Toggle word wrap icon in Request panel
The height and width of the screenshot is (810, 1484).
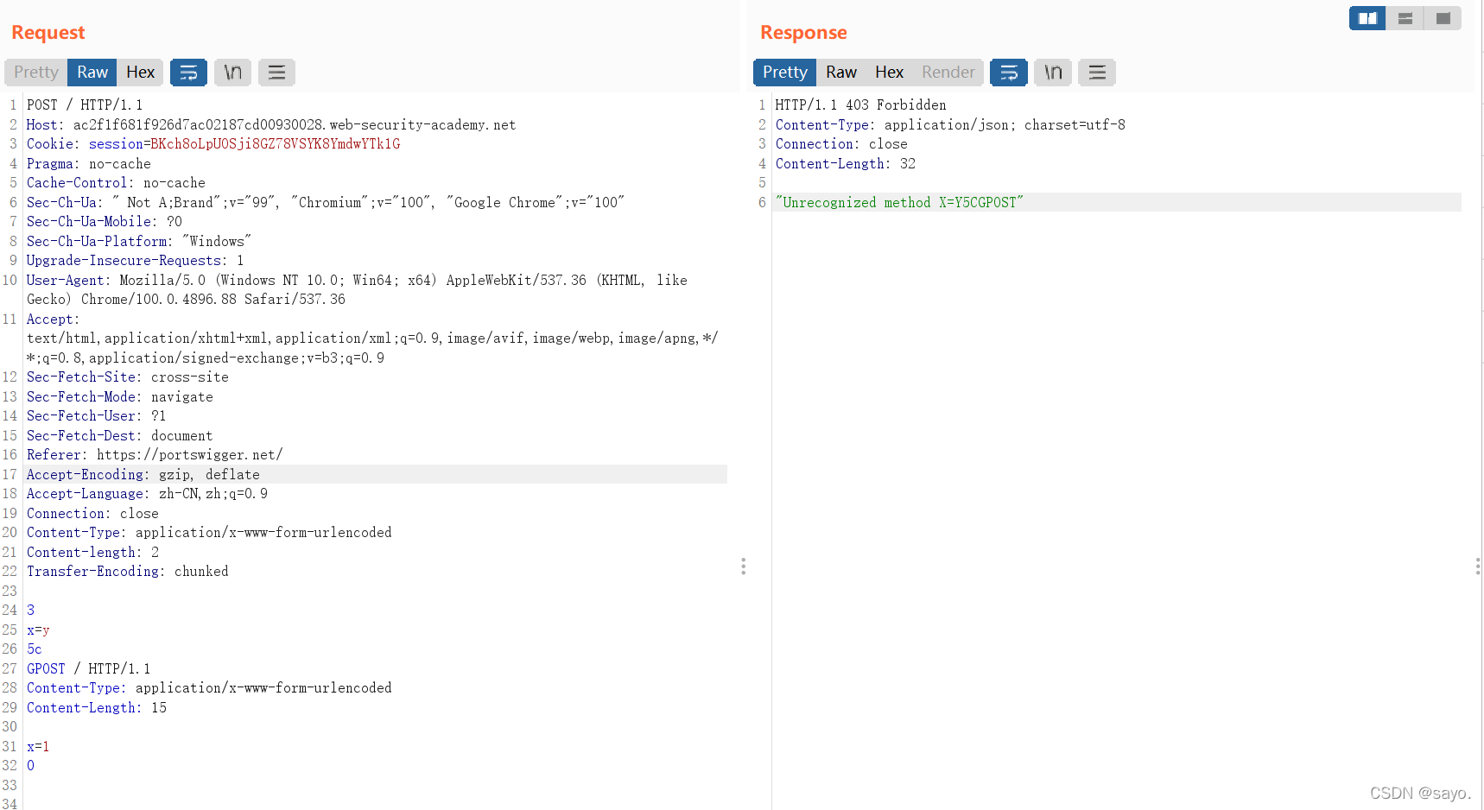pos(188,73)
